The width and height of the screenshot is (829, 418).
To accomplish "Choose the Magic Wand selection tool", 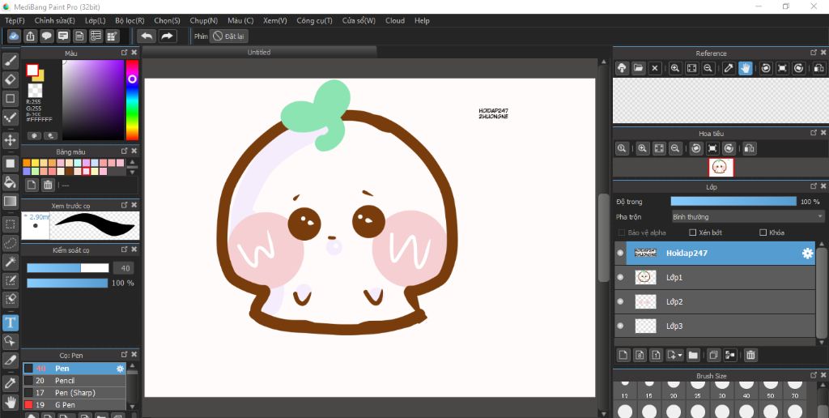I will pyautogui.click(x=11, y=262).
